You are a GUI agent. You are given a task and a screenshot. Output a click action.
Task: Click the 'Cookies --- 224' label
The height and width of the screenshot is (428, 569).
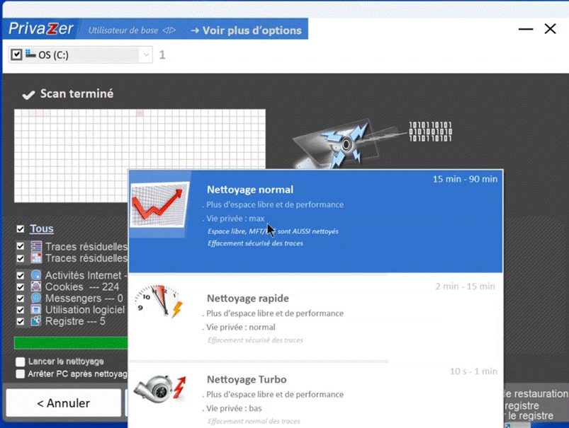point(82,287)
